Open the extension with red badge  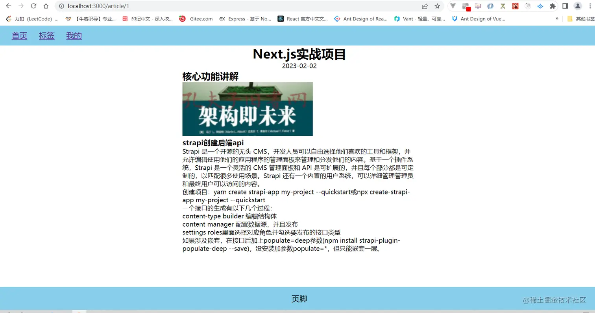coord(466,6)
